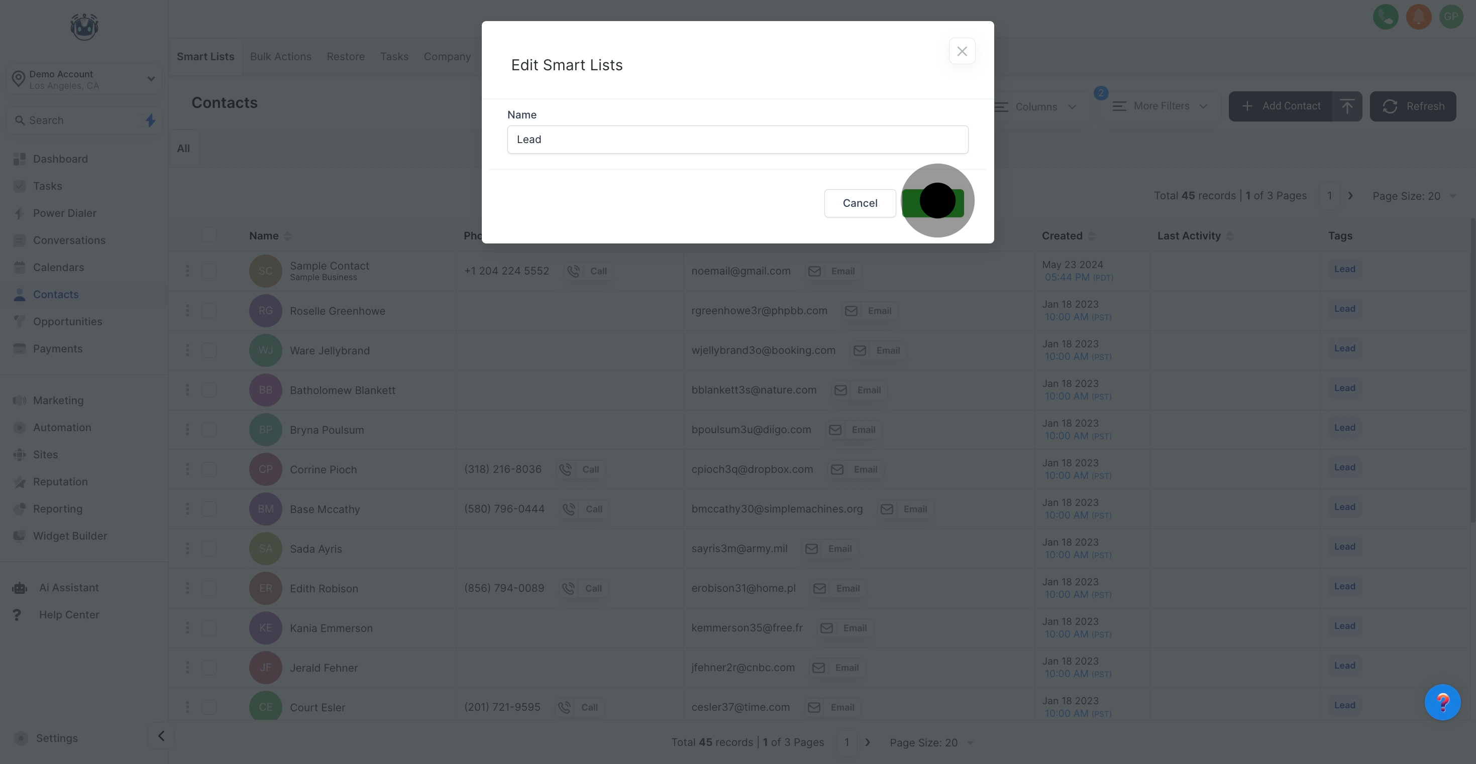Viewport: 1476px width, 764px height.
Task: Open row actions for Roselle Greenhowe
Action: (x=187, y=311)
